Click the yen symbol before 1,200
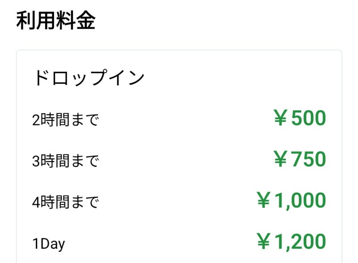358x263 pixels. pyautogui.click(x=263, y=241)
